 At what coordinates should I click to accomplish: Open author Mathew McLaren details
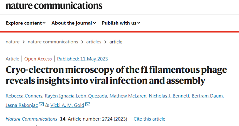(128, 96)
